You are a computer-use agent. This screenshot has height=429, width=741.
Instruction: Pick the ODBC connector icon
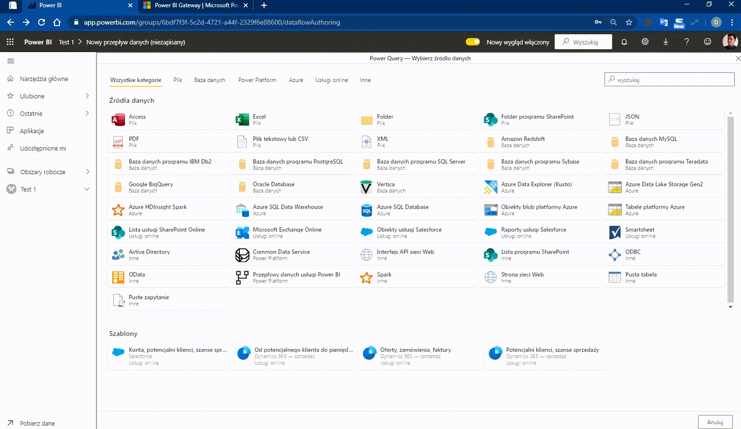click(x=615, y=255)
